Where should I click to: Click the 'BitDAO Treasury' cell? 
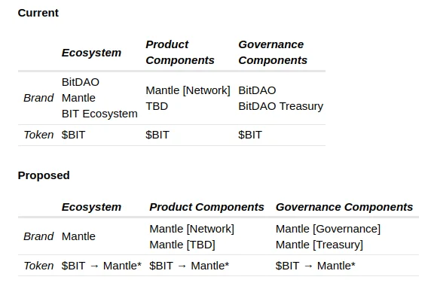[x=281, y=106]
